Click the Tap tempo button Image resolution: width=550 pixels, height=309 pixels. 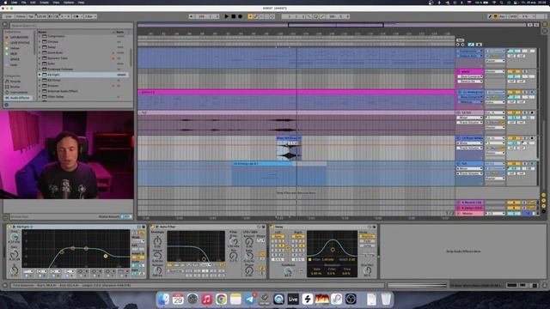point(31,16)
